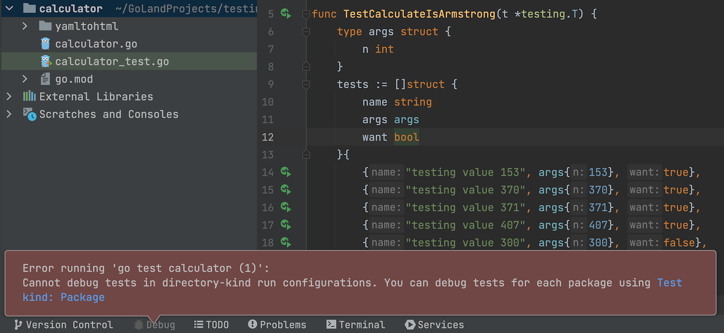
Task: Click the '*testing.T' parameter type
Action: pyautogui.click(x=546, y=14)
